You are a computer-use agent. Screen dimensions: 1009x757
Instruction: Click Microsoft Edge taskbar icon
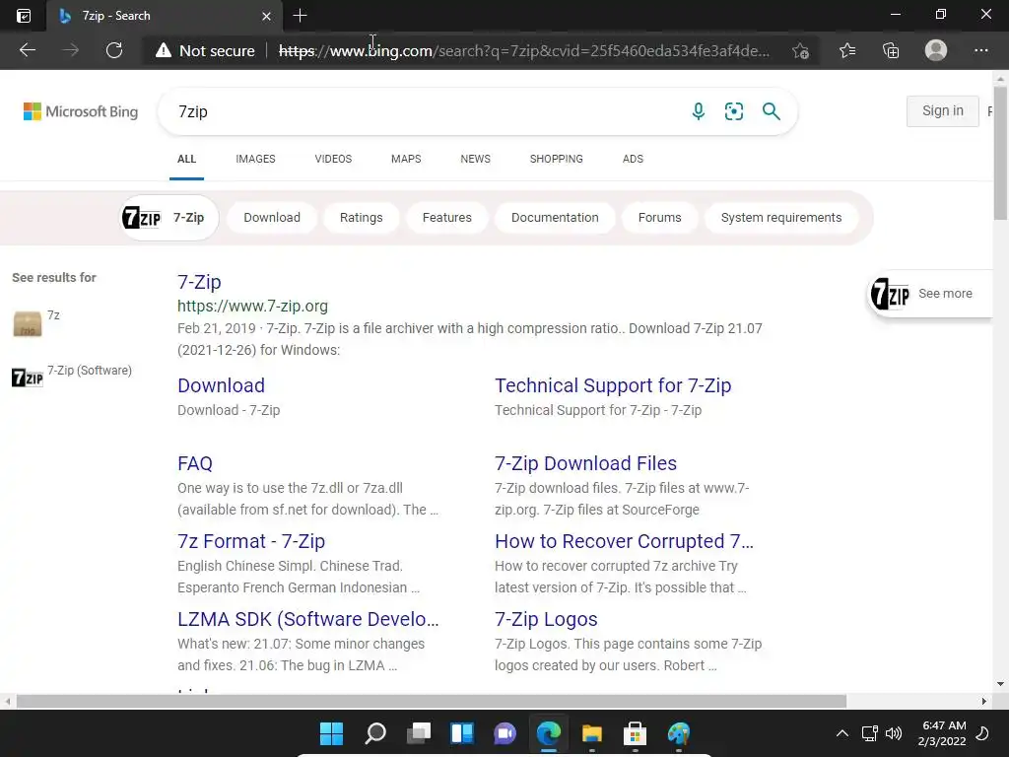click(x=549, y=733)
